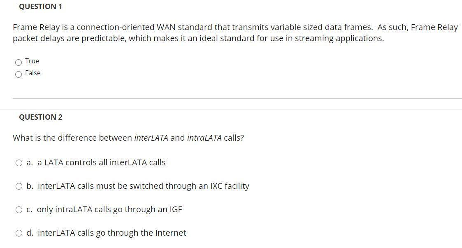Click the QUESTION 1 heading
The image size is (462, 248).
(x=40, y=7)
